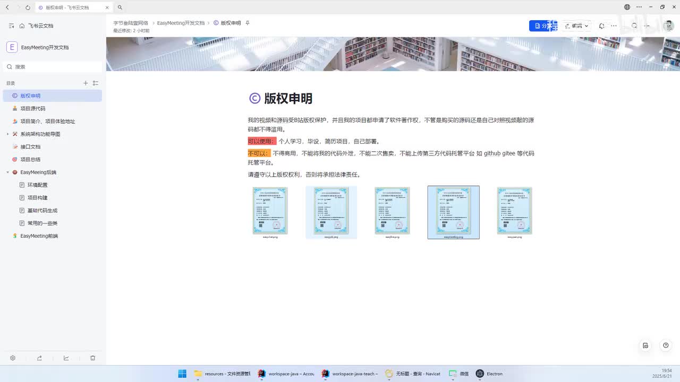Viewport: 680px width, 382px height.
Task: Click the 版权申明 breadcrumb title
Action: click(x=231, y=23)
